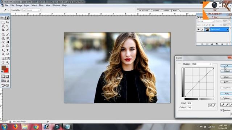Click layer style icon in Layers panel
232x130 pixels.
[202, 44]
